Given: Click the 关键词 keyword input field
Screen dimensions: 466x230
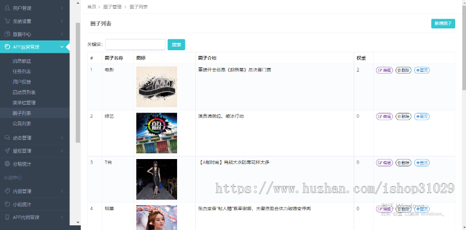Looking at the screenshot, I should click(x=135, y=45).
